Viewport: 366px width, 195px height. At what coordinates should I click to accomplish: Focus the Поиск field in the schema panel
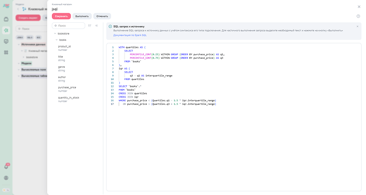point(68,25)
